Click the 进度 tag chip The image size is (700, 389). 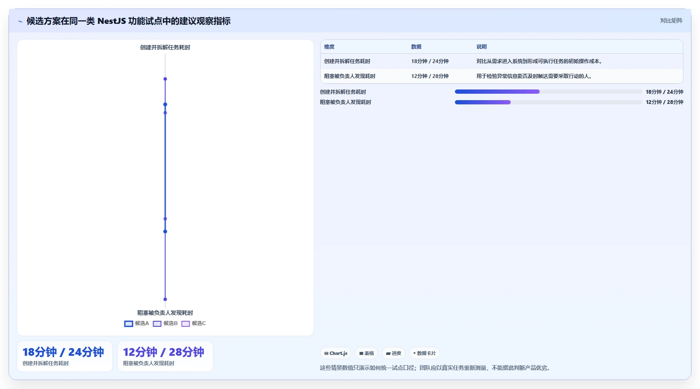point(393,353)
